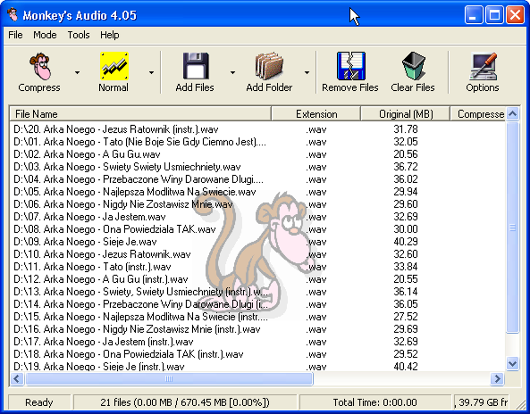Screen dimensions: 530x414
Task: Sort list by Original (MB) column header
Action: click(405, 114)
